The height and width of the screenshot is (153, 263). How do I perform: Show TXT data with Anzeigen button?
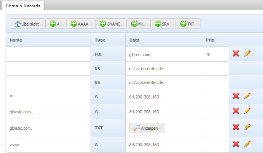tap(147, 128)
